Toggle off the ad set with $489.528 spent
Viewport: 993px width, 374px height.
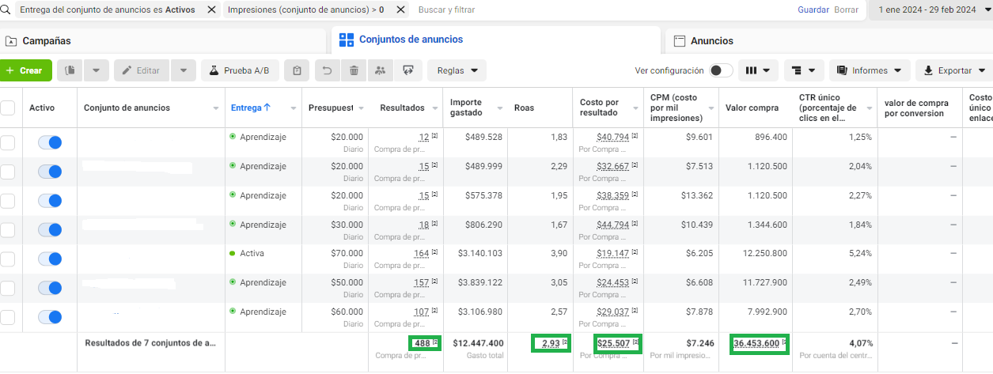(49, 142)
